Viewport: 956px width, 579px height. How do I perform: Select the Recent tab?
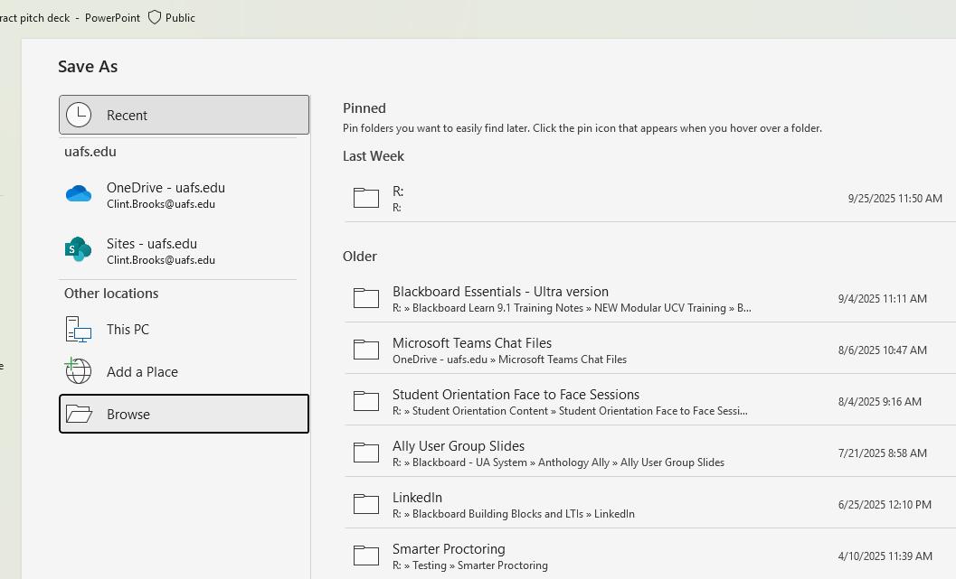(x=184, y=115)
